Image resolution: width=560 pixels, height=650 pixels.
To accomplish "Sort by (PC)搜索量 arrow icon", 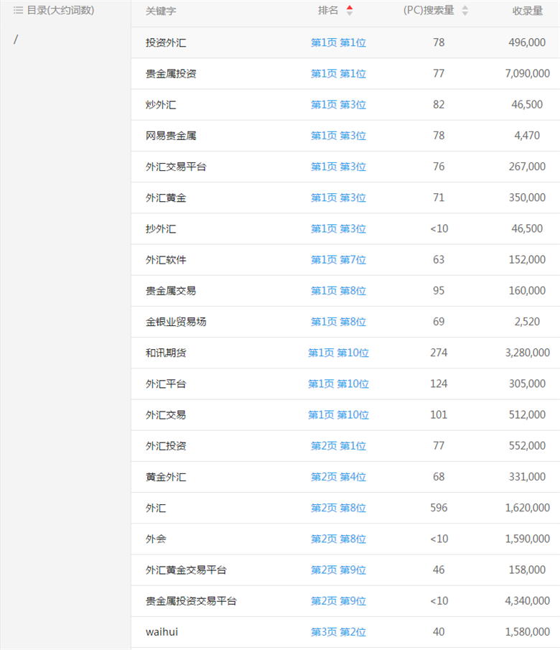I will click(x=465, y=11).
